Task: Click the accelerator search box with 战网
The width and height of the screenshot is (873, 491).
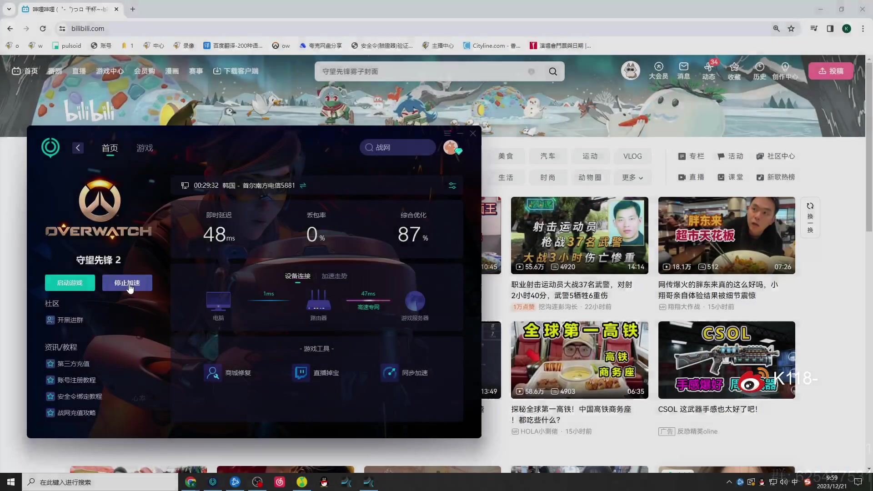Action: click(x=397, y=147)
